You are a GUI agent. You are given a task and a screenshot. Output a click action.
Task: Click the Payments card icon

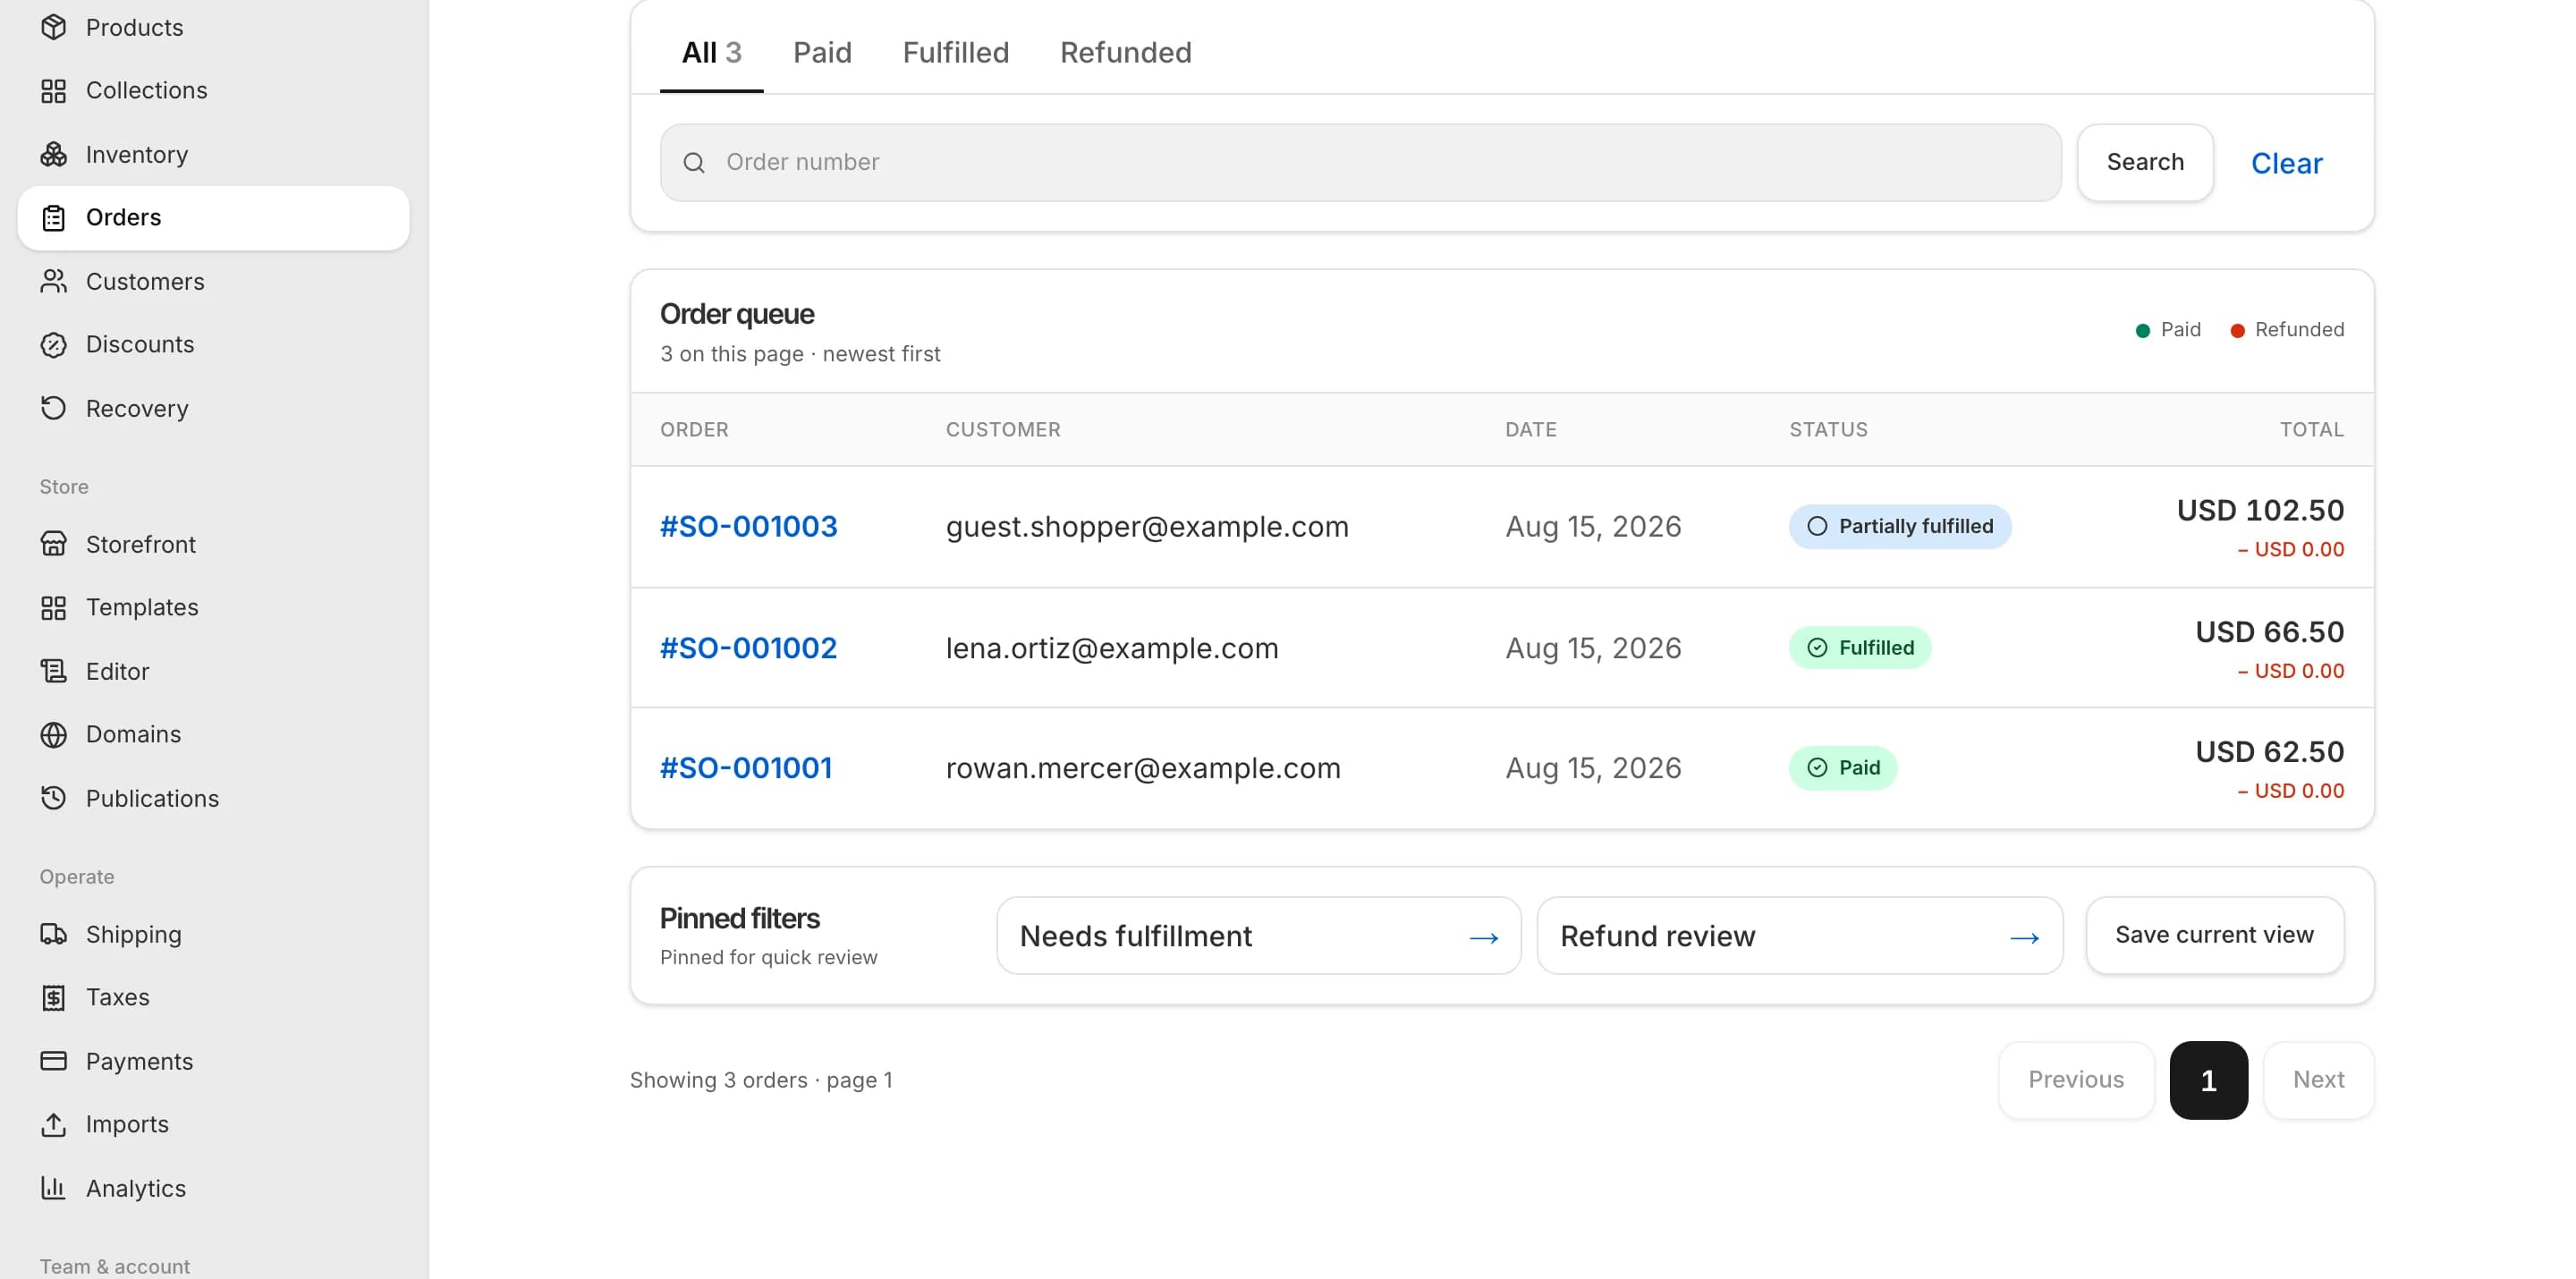tap(53, 1061)
